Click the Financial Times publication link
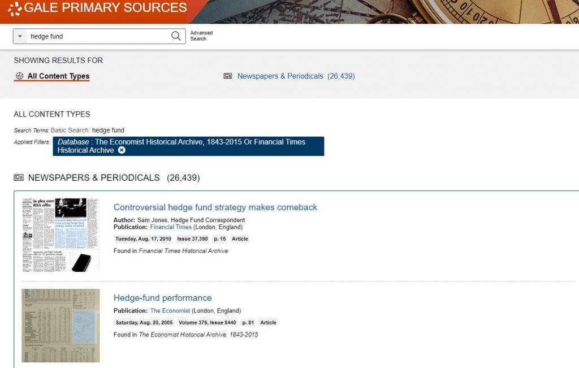The width and height of the screenshot is (579, 368). 171,227
